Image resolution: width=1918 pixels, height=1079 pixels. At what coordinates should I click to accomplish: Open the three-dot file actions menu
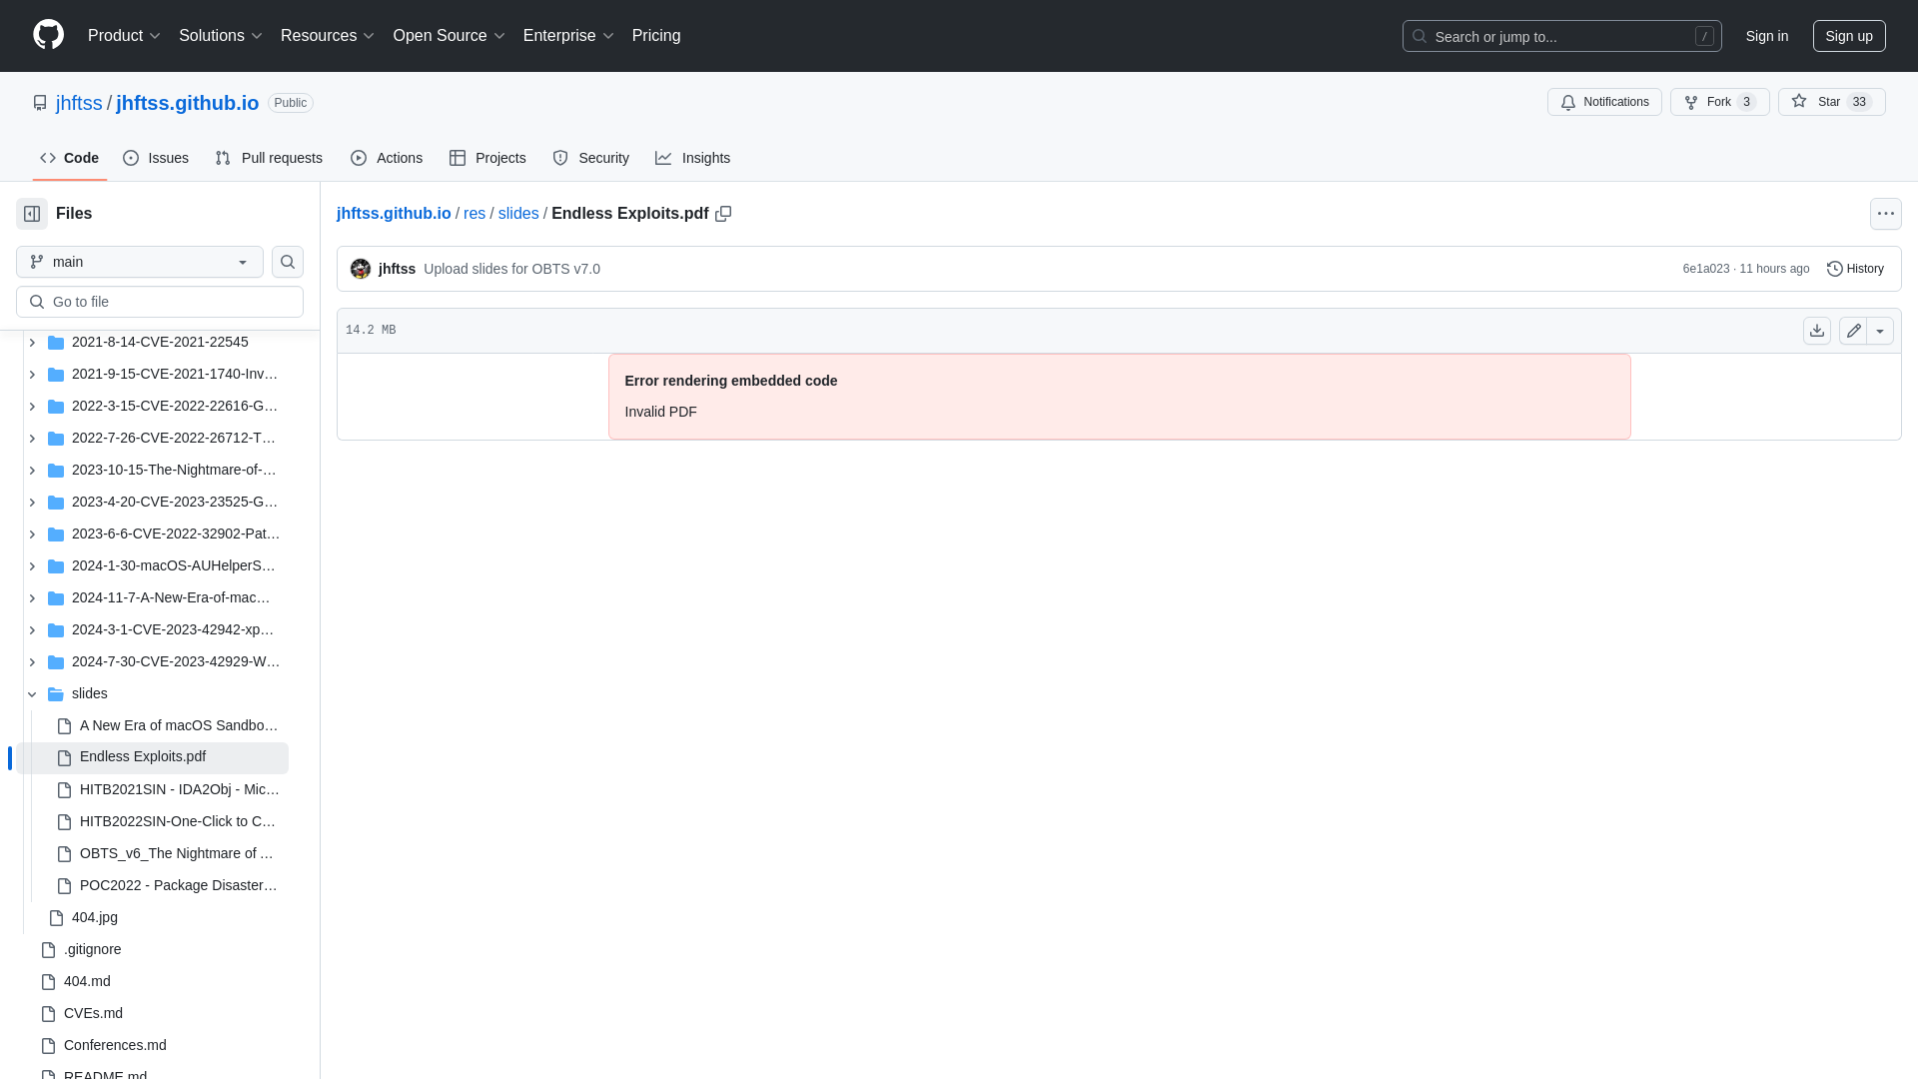point(1886,214)
